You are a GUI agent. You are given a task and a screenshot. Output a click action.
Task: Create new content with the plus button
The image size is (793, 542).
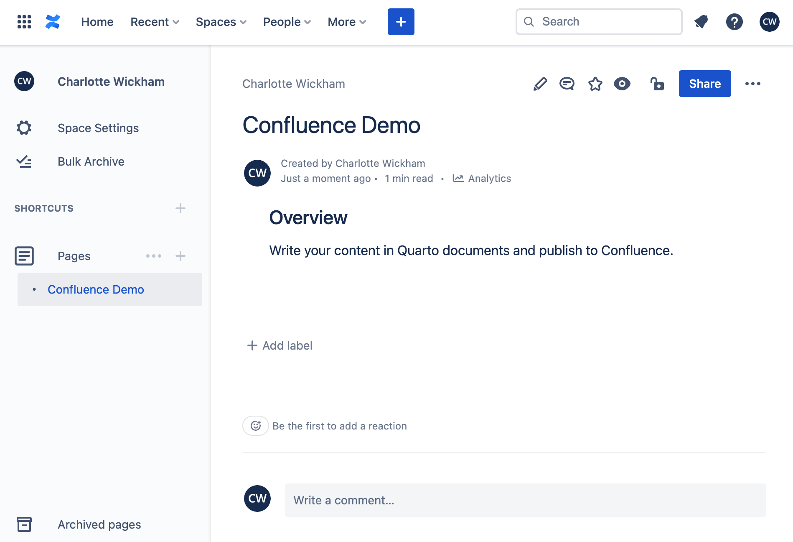click(x=401, y=21)
